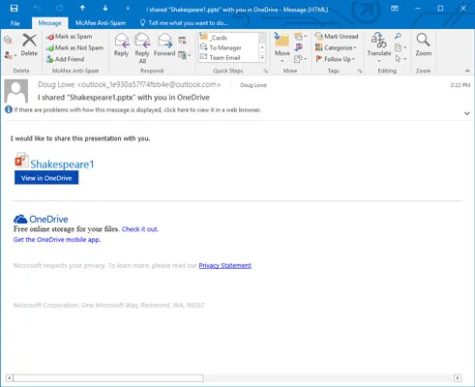The height and width of the screenshot is (387, 475).
Task: Open the Categorize dropdown
Action: (x=336, y=47)
